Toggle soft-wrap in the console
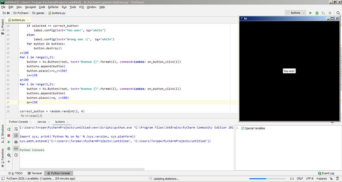The image size is (342, 182). tap(16, 129)
